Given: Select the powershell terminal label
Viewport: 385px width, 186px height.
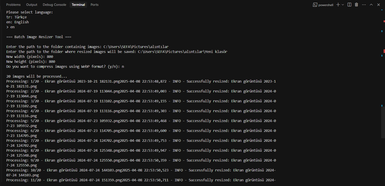Looking at the screenshot, I should pos(326,5).
